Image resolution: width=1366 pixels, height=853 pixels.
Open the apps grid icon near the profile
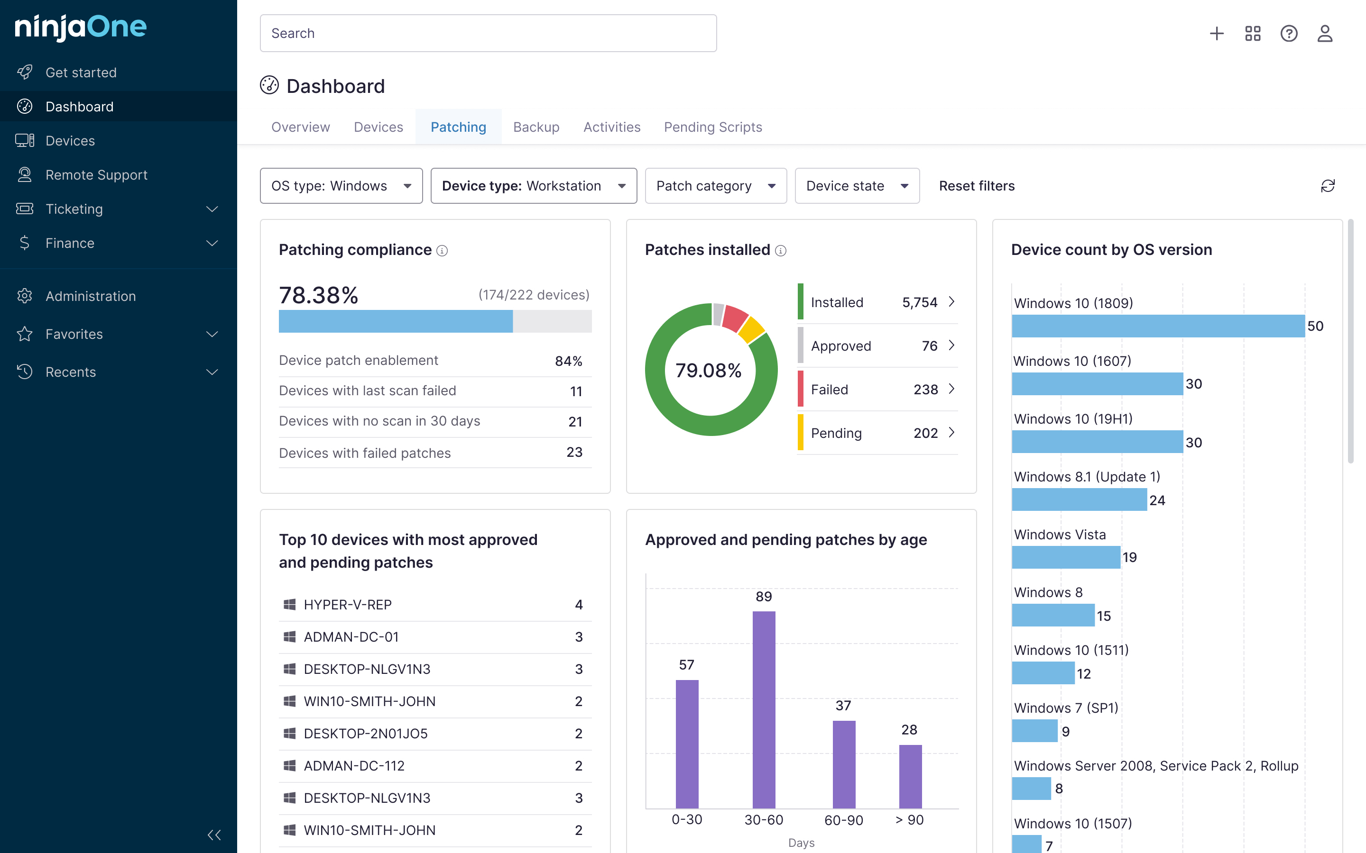coord(1253,33)
